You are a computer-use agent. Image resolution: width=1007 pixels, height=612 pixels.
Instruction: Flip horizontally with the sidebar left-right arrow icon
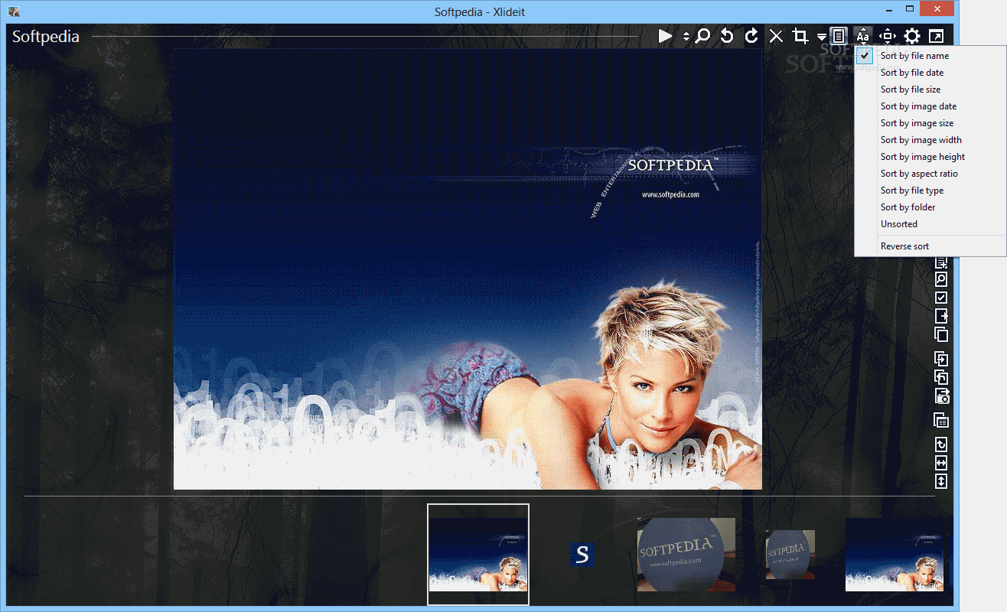point(941,463)
